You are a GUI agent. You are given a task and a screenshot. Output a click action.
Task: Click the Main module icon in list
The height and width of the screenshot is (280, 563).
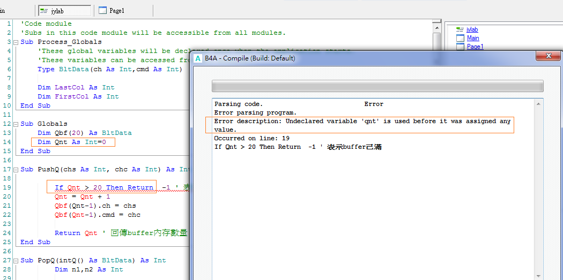coord(460,38)
